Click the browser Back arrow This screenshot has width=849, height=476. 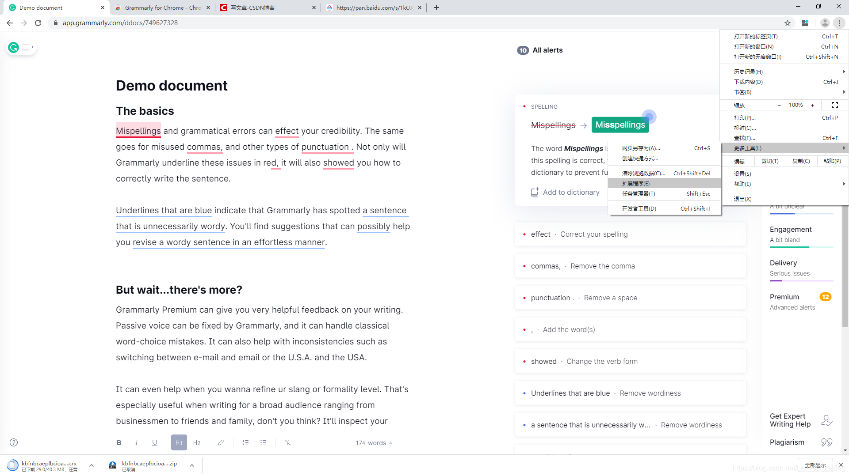click(x=10, y=23)
